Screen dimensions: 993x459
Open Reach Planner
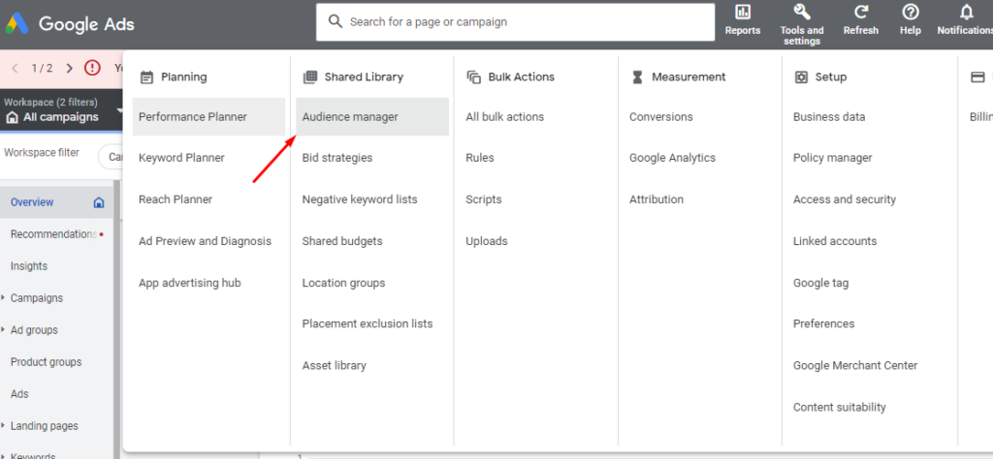pyautogui.click(x=176, y=199)
